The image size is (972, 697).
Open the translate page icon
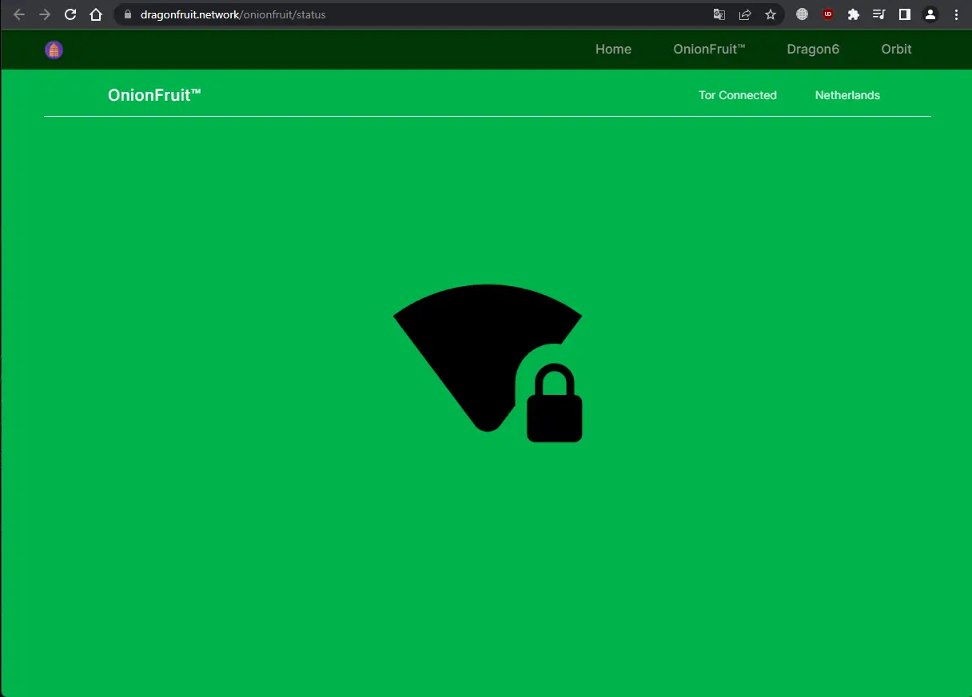coord(719,14)
